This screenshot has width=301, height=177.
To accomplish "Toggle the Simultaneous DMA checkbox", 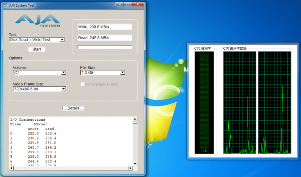I will coord(82,84).
